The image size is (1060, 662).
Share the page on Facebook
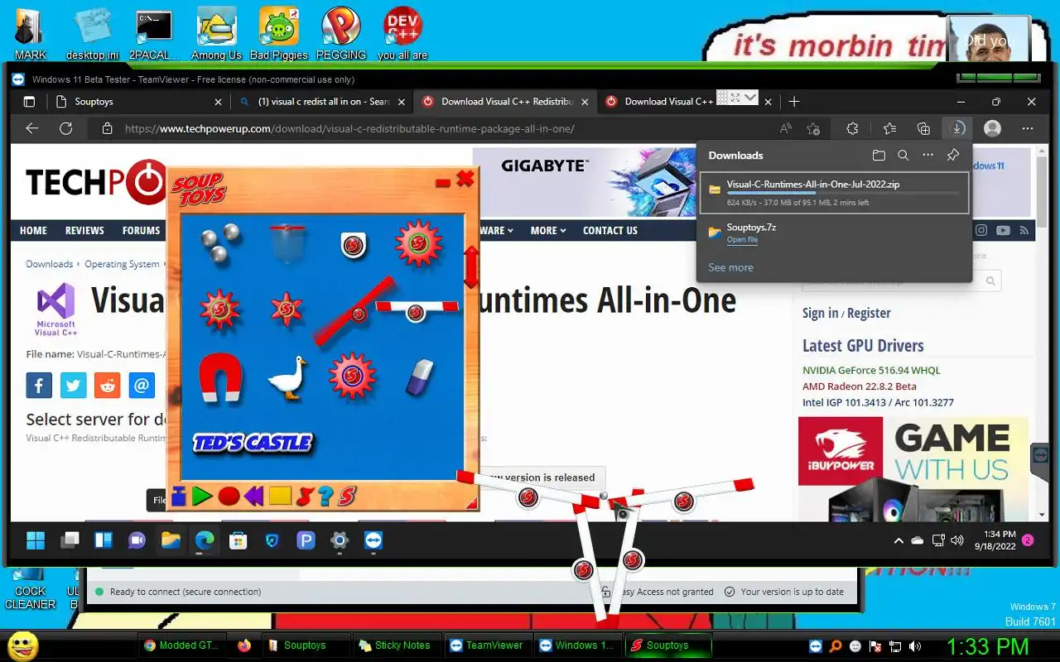coord(39,386)
